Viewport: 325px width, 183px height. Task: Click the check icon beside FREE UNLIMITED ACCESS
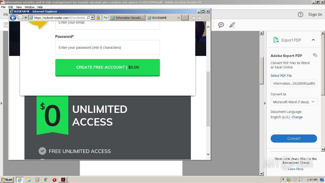(42, 151)
